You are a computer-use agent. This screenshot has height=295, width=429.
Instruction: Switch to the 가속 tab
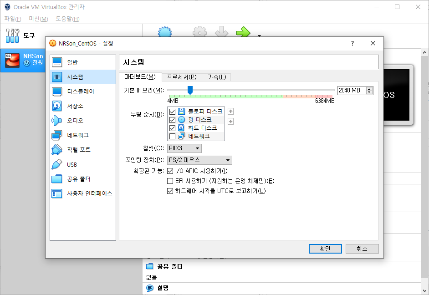pyautogui.click(x=217, y=77)
